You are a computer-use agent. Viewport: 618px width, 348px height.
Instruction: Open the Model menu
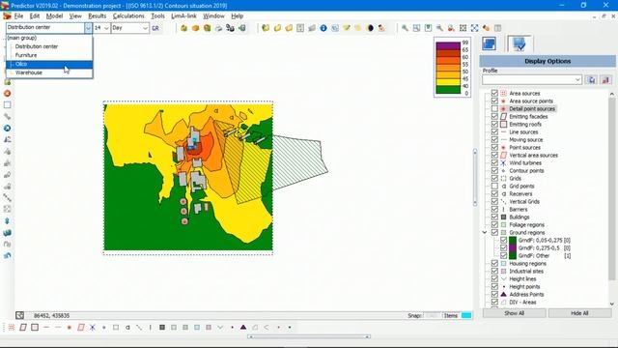[54, 16]
